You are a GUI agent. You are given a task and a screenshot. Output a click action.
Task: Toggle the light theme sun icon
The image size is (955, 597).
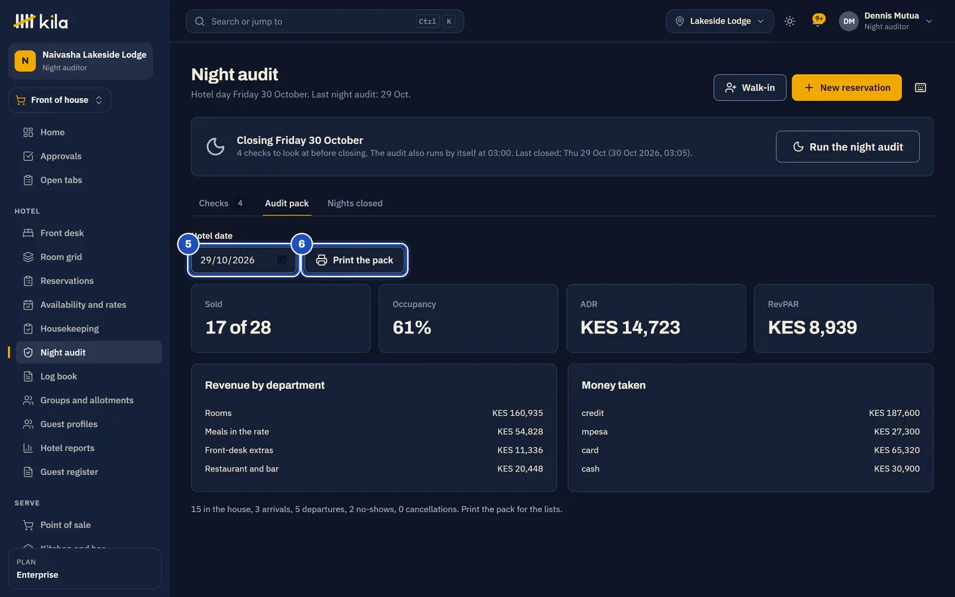(789, 21)
